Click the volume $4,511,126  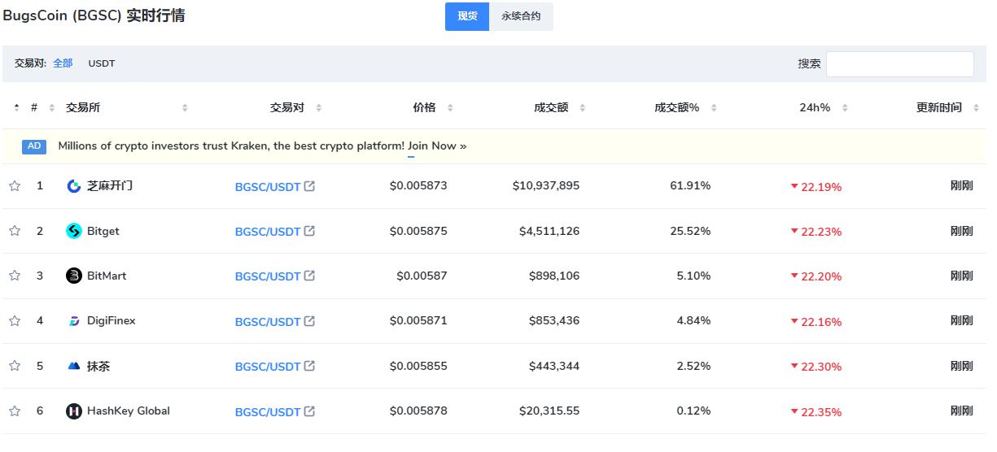point(549,231)
